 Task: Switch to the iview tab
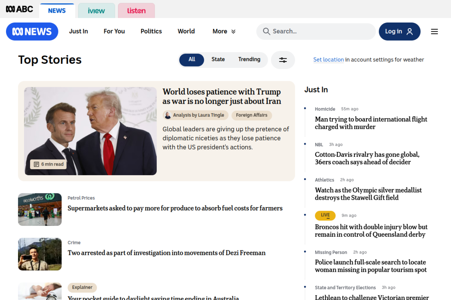point(97,11)
